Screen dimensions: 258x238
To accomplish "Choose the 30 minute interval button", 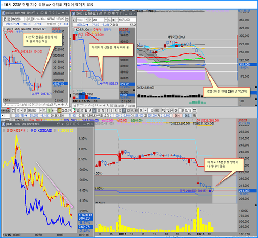I will pos(128,111).
